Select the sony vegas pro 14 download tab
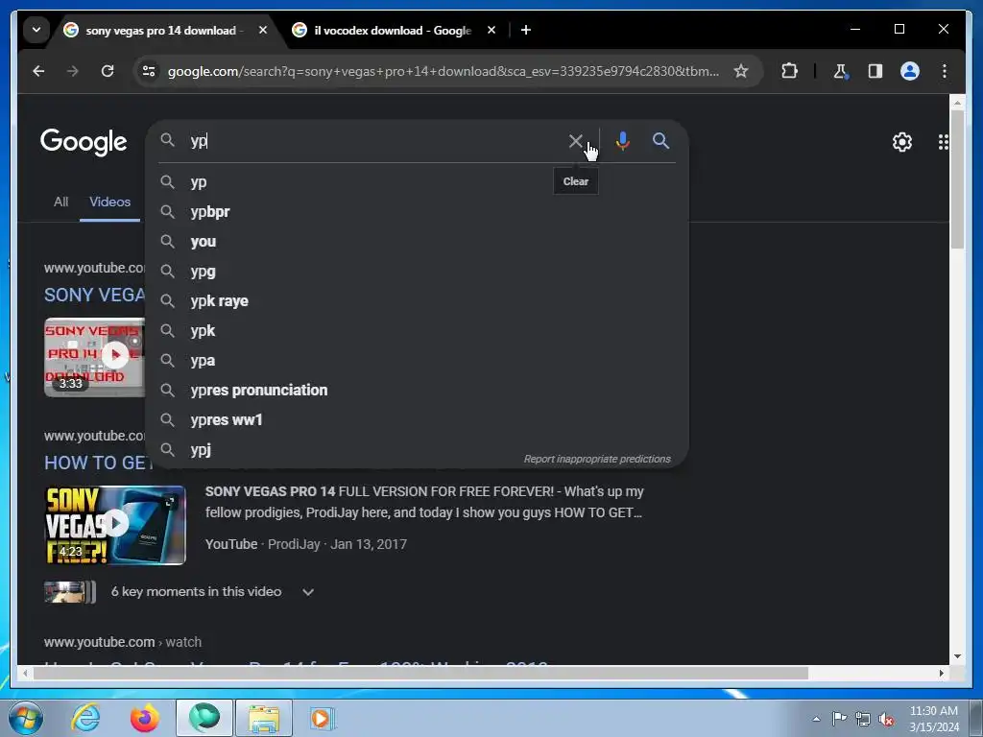 (x=164, y=30)
